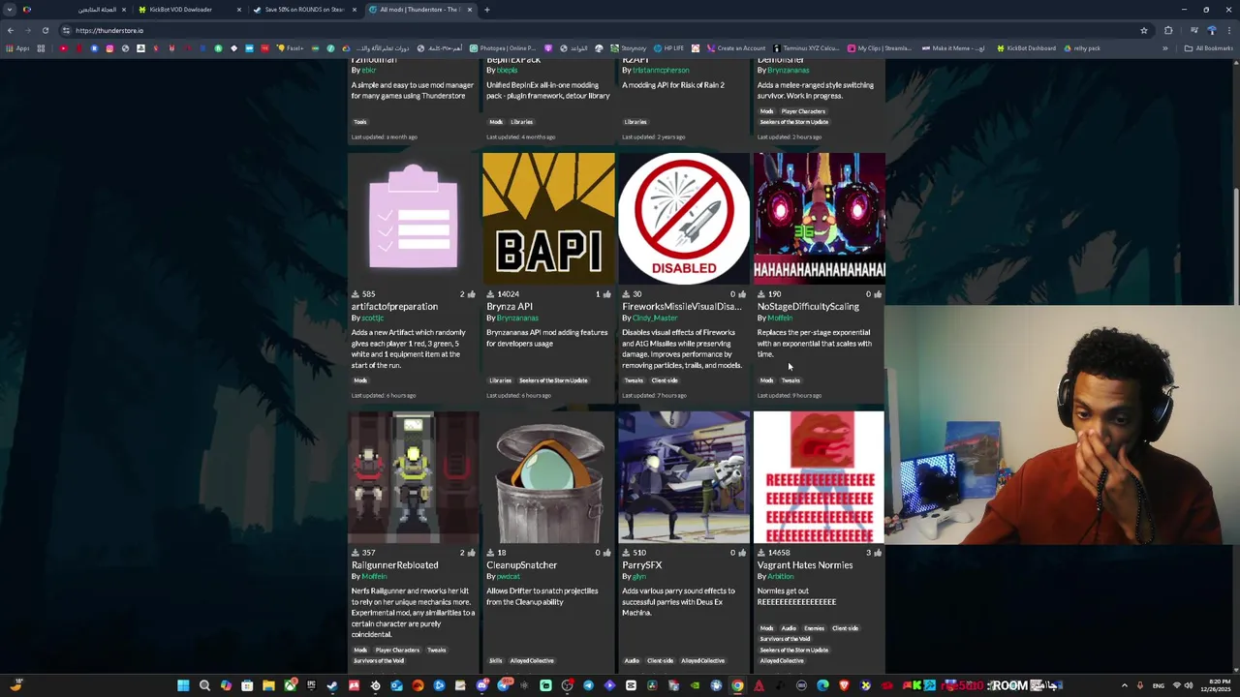The height and width of the screenshot is (697, 1240).
Task: Open the RailgunnerReloaded title link
Action: [394, 565]
